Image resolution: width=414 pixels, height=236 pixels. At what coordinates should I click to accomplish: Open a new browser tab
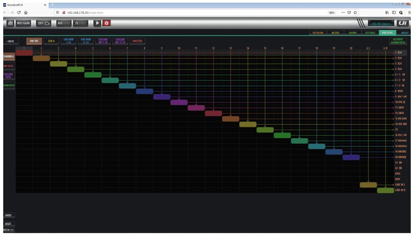coord(52,5)
